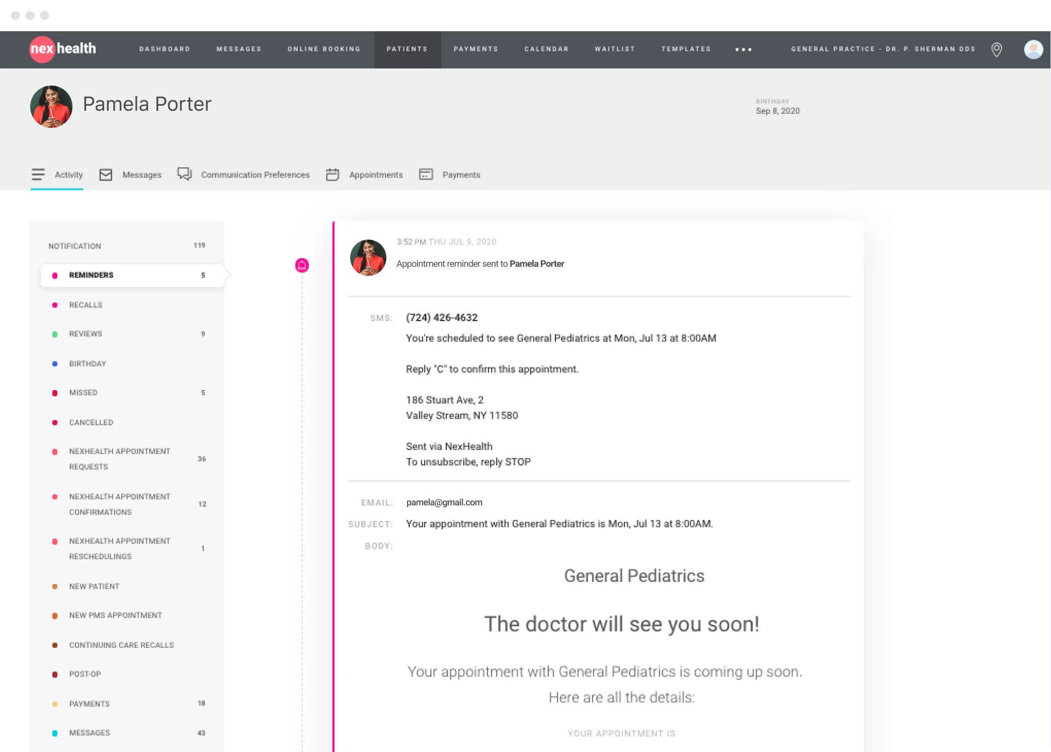Switch to the Waitlist navigation tab

click(x=615, y=49)
